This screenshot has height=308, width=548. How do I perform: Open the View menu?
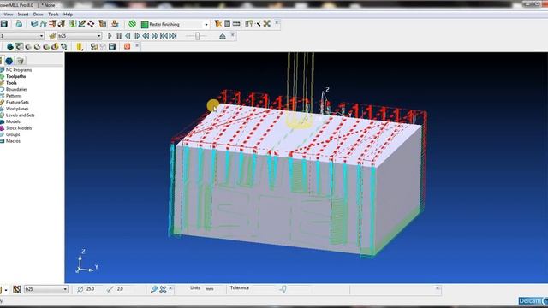coord(9,15)
